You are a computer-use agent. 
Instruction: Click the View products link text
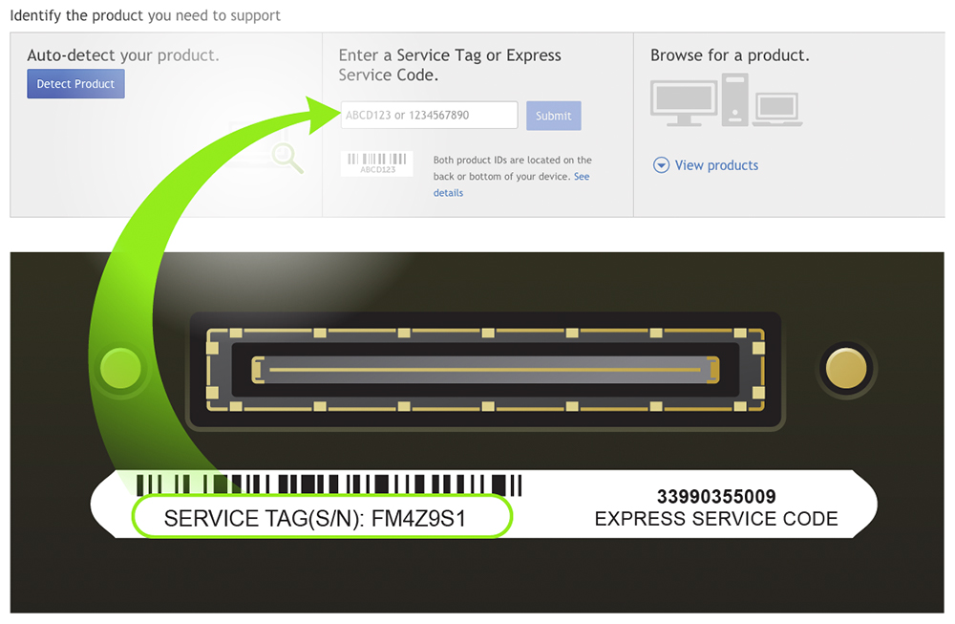click(x=716, y=165)
